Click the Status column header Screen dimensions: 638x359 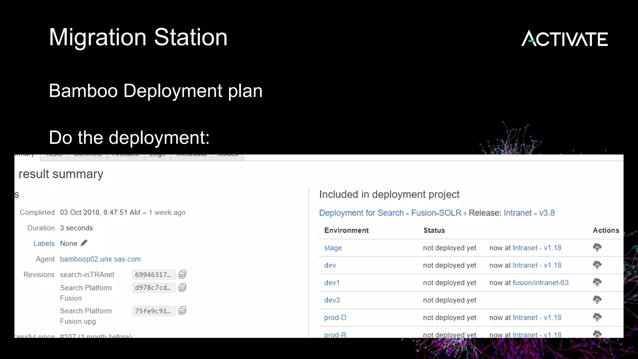(434, 230)
